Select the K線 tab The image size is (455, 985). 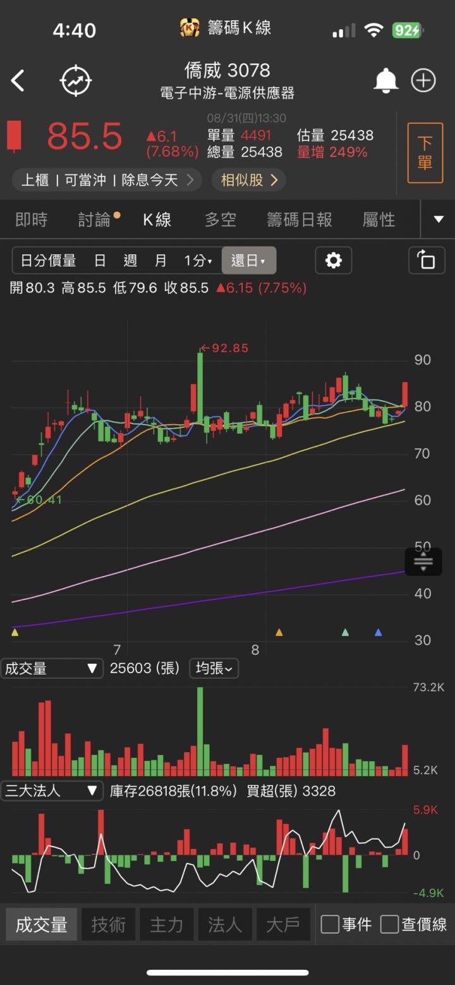(x=157, y=219)
